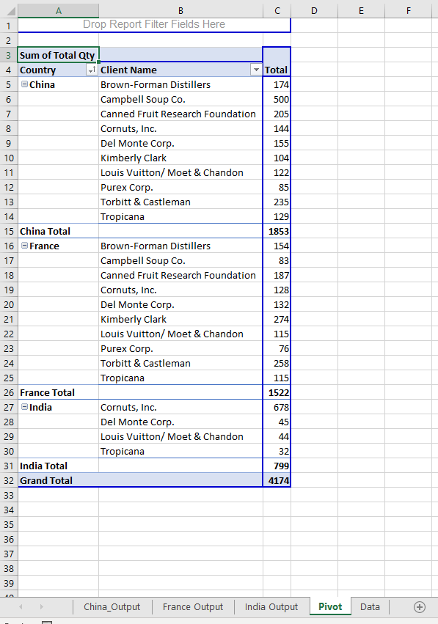
Task: Click the value 235 cell
Action: click(277, 202)
